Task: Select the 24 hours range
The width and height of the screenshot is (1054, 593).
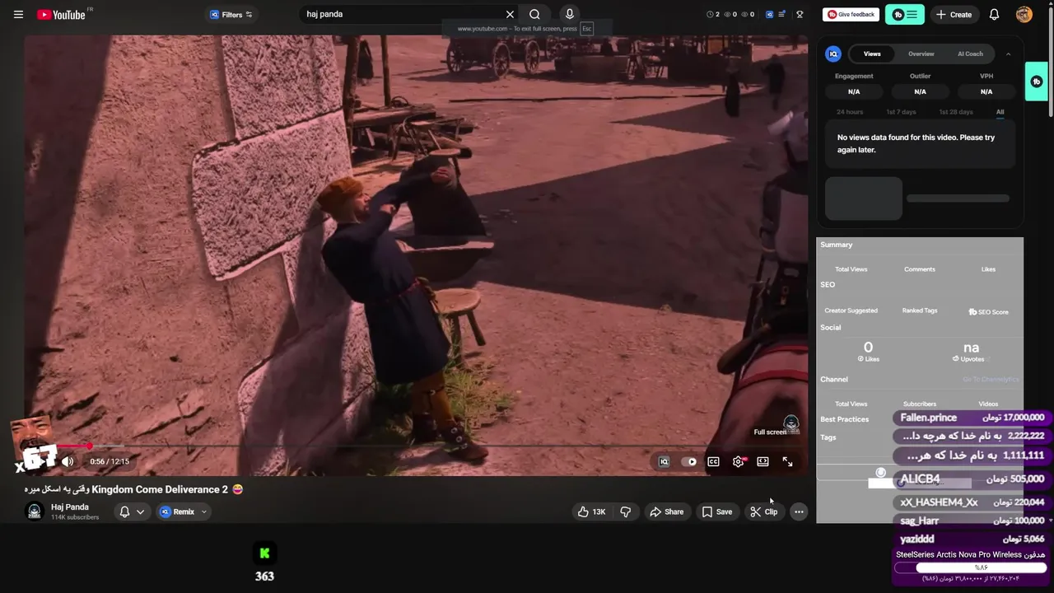Action: point(850,112)
